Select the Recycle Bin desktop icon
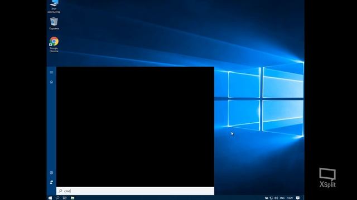The image size is (357, 200). point(54,23)
